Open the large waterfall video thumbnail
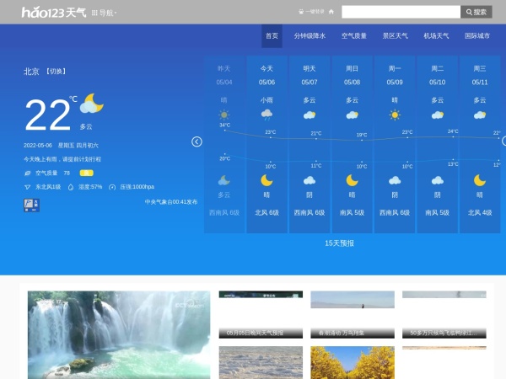 point(118,334)
